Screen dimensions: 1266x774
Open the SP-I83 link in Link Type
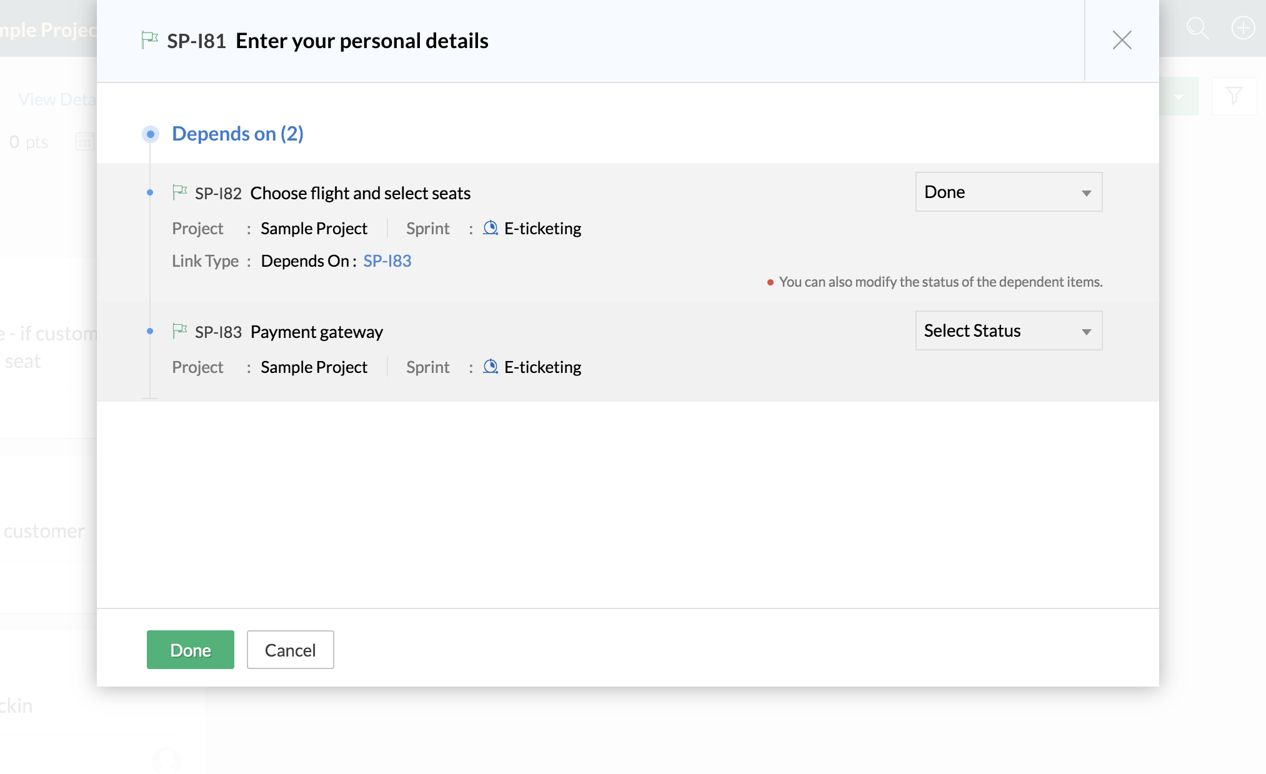pyautogui.click(x=387, y=260)
